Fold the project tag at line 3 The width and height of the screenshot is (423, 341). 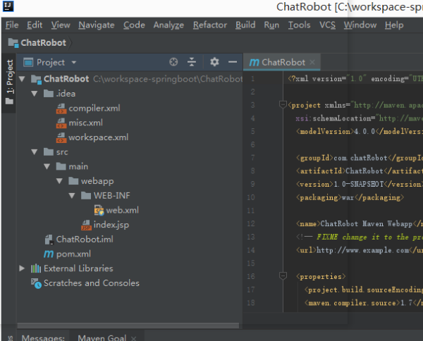pyautogui.click(x=283, y=104)
